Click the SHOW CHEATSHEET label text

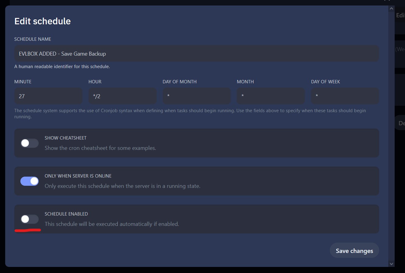coord(65,138)
